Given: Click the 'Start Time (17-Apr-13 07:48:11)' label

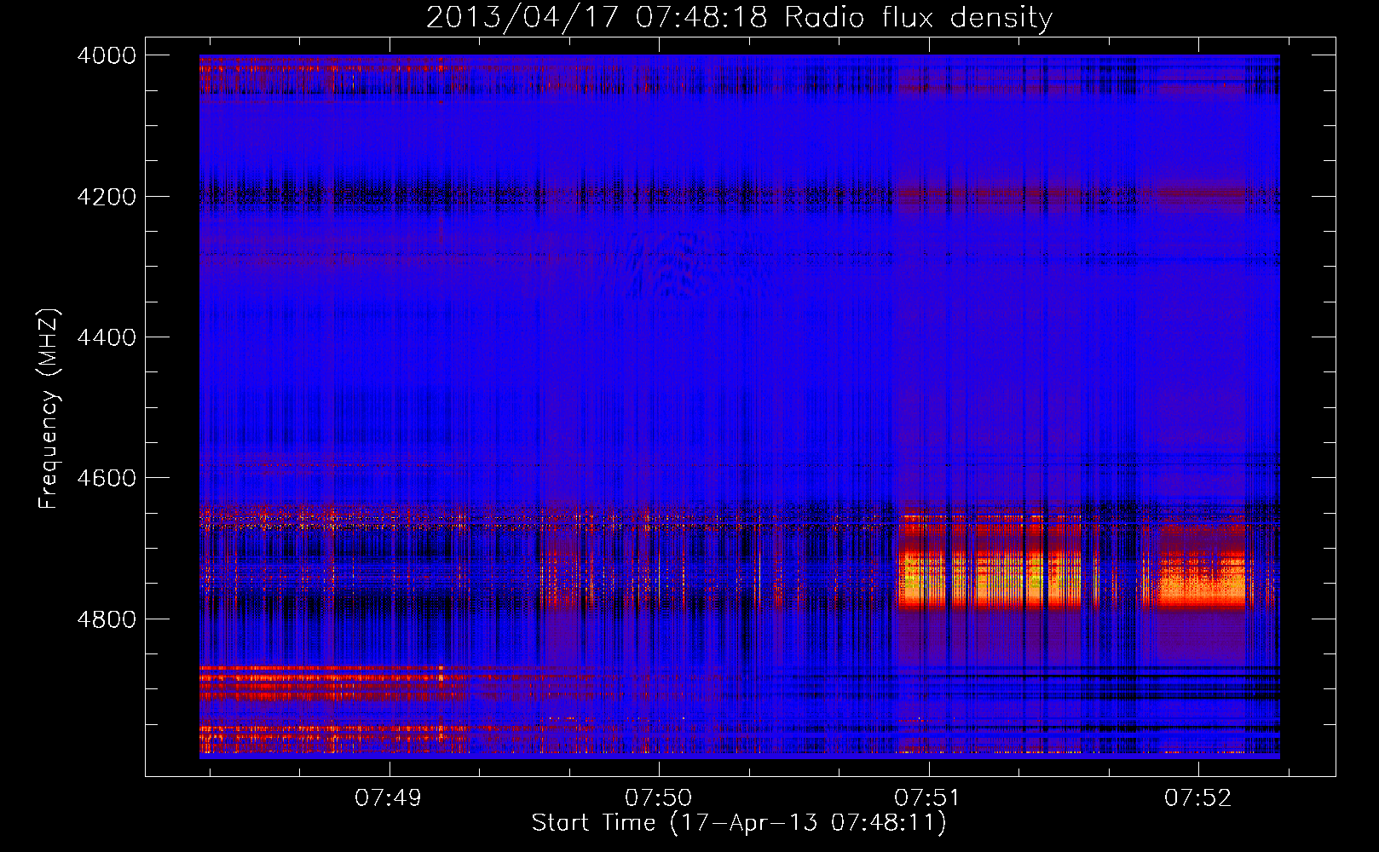Looking at the screenshot, I should [739, 822].
